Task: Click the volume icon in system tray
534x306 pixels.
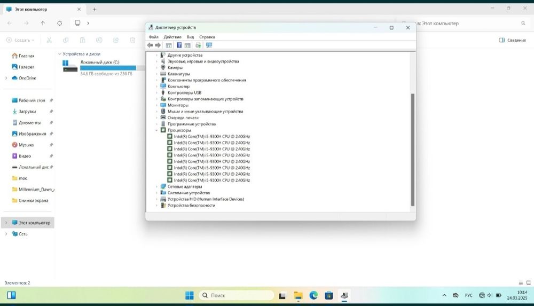Action: pos(490,295)
